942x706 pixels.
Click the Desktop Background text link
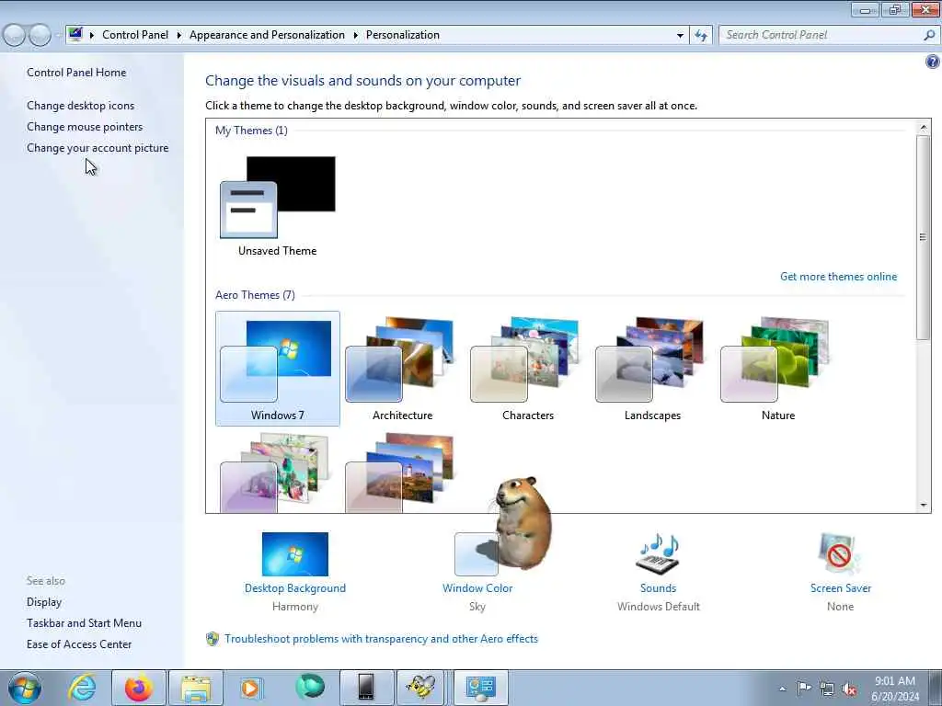click(x=295, y=588)
